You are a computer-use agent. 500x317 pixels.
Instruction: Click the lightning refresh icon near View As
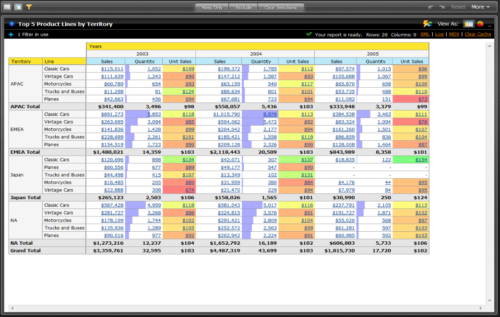tap(427, 24)
